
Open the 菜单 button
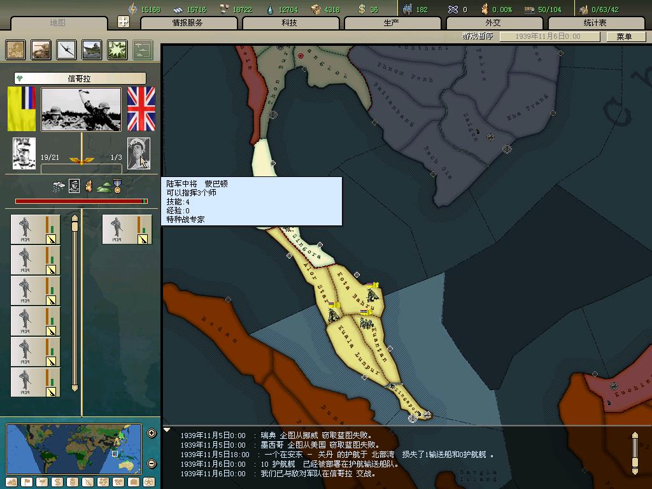[x=625, y=36]
